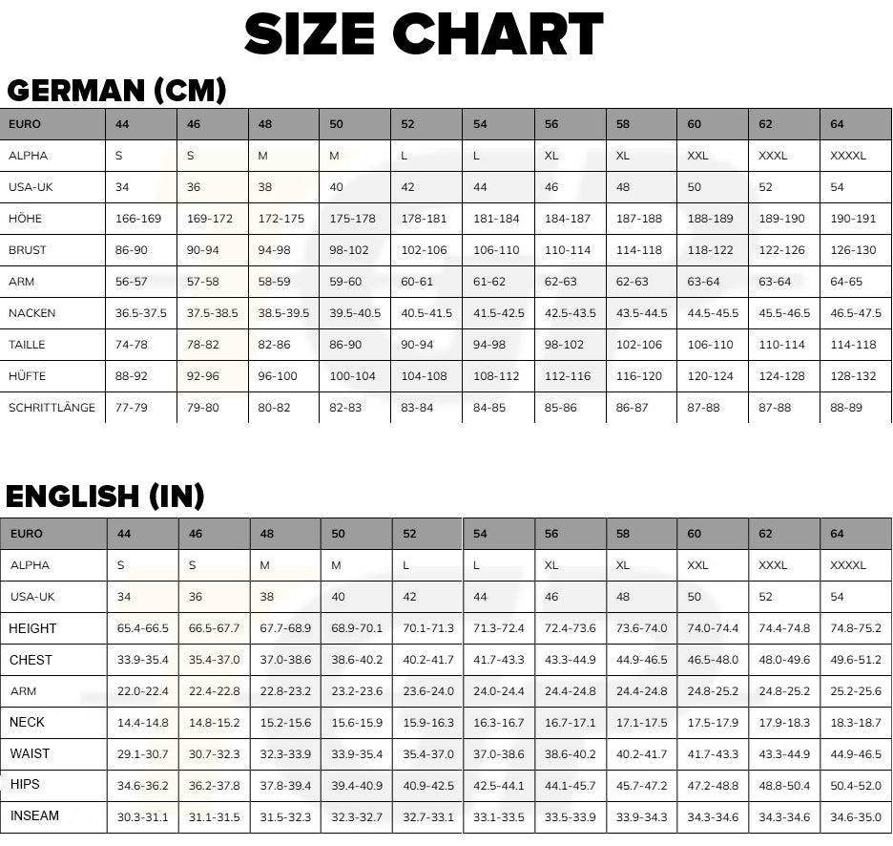The image size is (893, 846).
Task: Click the HIPS row label
Action: (x=26, y=785)
